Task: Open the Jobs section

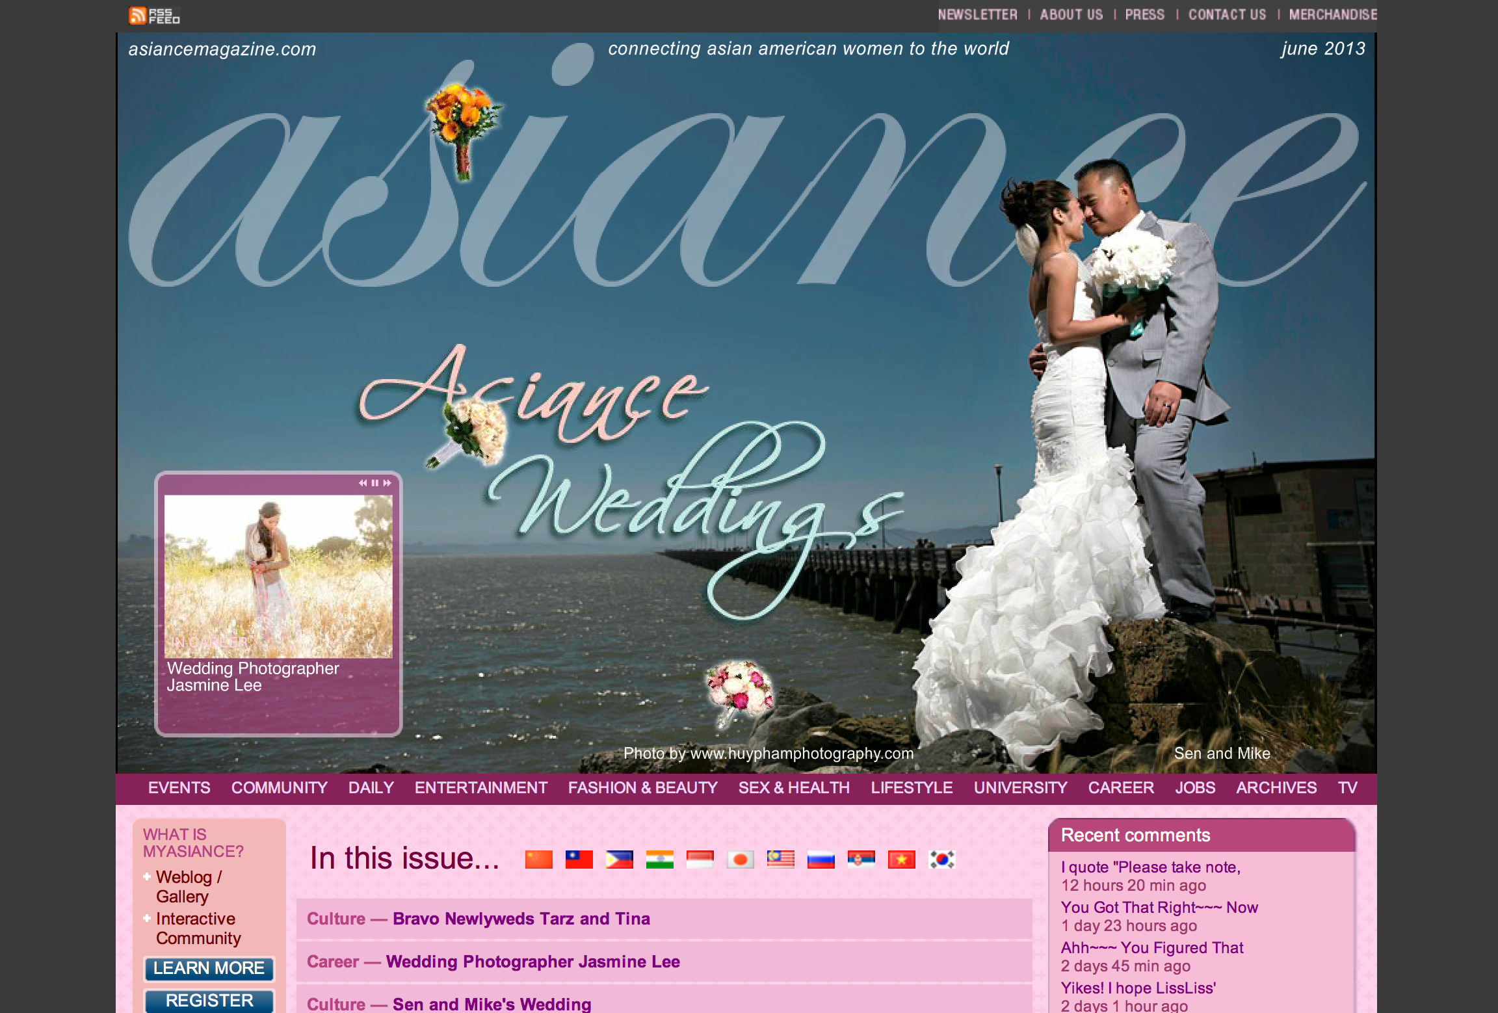Action: [x=1195, y=787]
